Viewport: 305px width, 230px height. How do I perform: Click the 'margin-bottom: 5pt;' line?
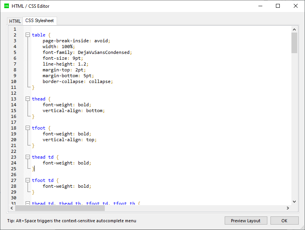(x=68, y=76)
